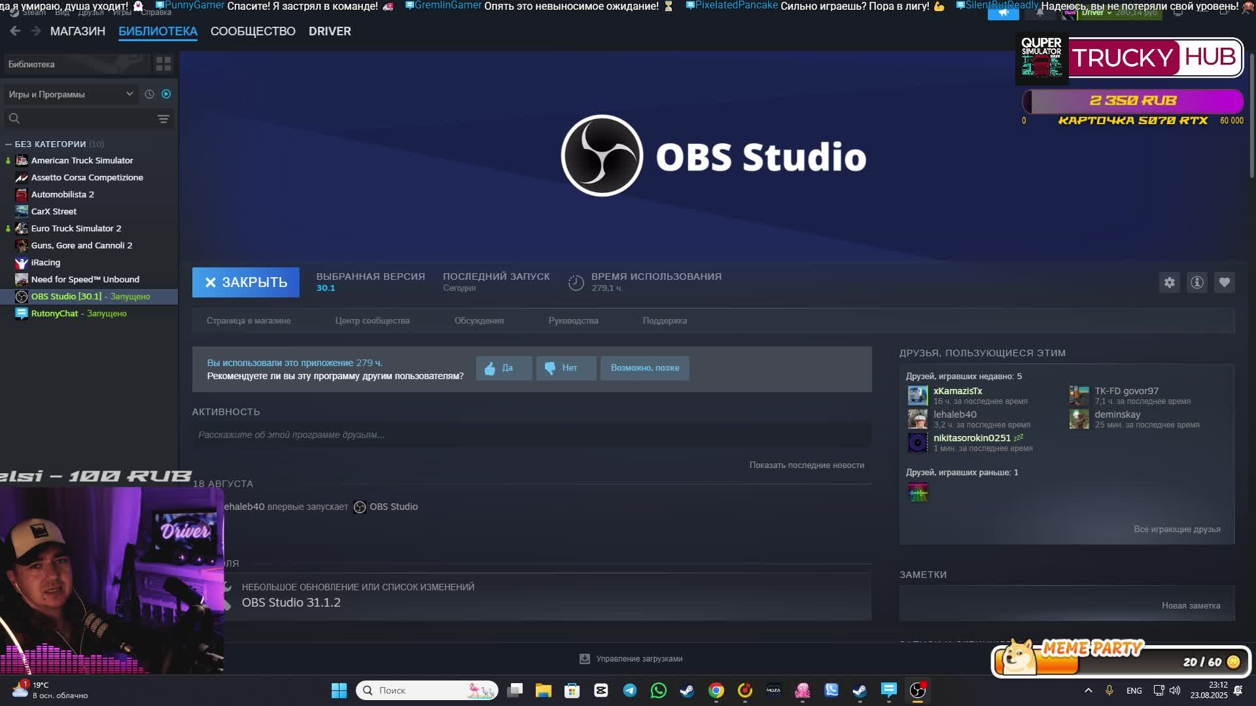The width and height of the screenshot is (1256, 706).
Task: Click the thumbs-down Нет button
Action: (566, 368)
